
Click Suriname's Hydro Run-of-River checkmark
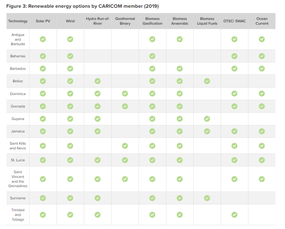98,198
